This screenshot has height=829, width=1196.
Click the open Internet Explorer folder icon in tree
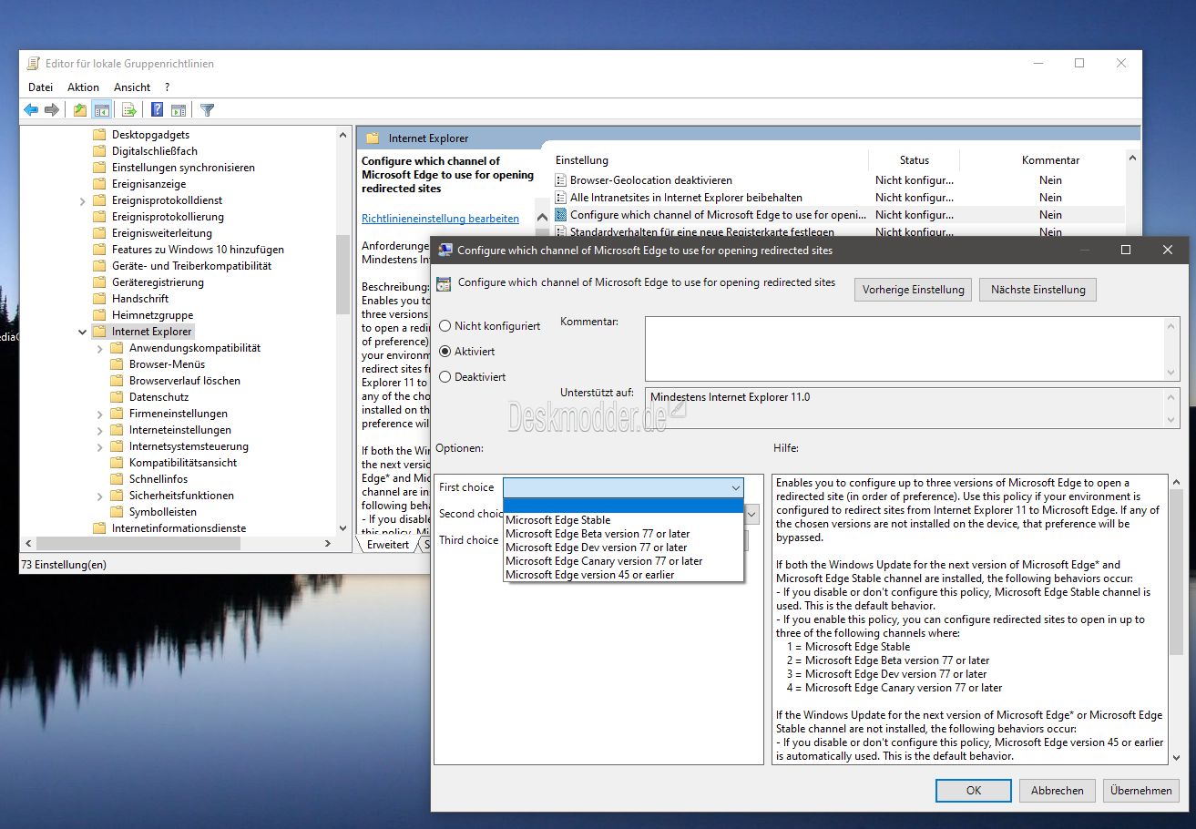[99, 332]
